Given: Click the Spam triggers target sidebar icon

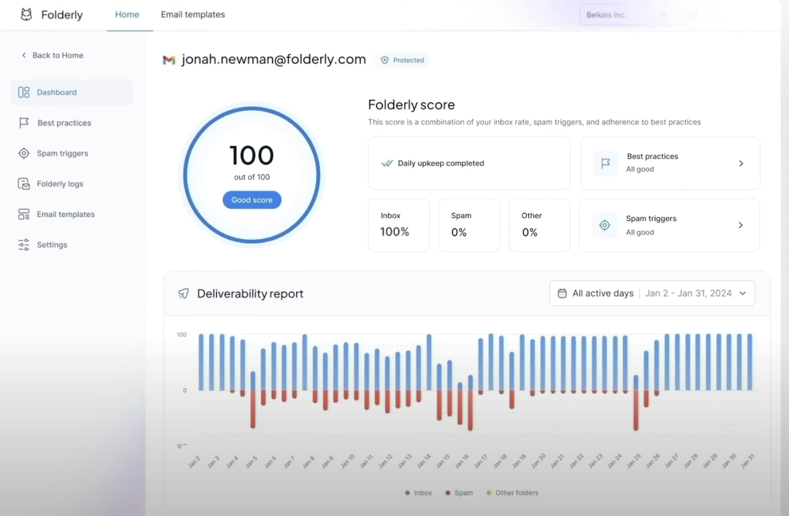Looking at the screenshot, I should [x=24, y=153].
